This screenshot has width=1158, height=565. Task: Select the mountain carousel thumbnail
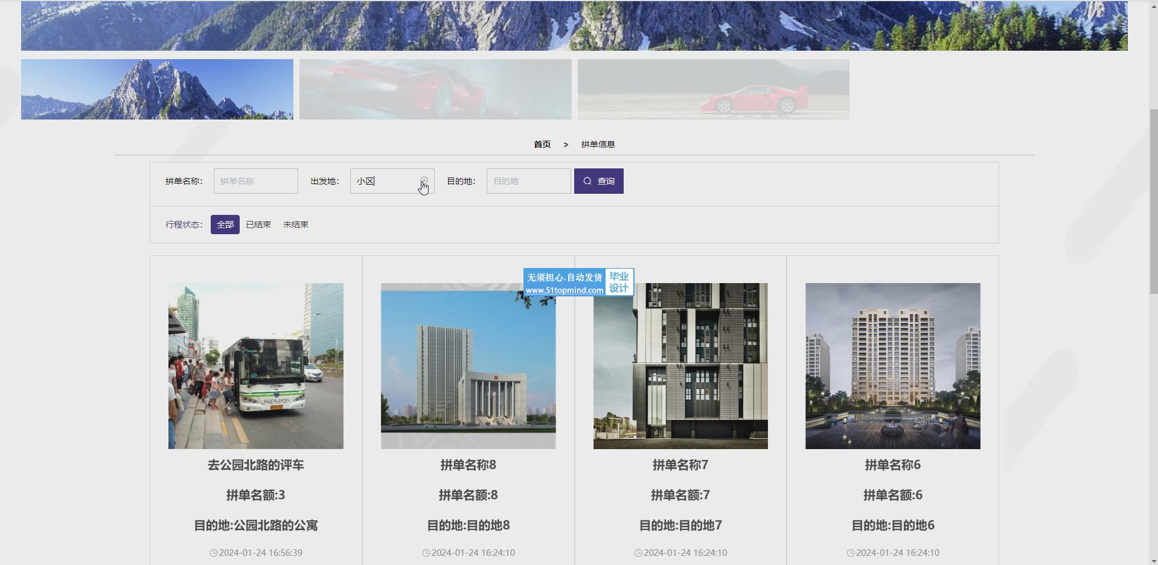pyautogui.click(x=157, y=89)
